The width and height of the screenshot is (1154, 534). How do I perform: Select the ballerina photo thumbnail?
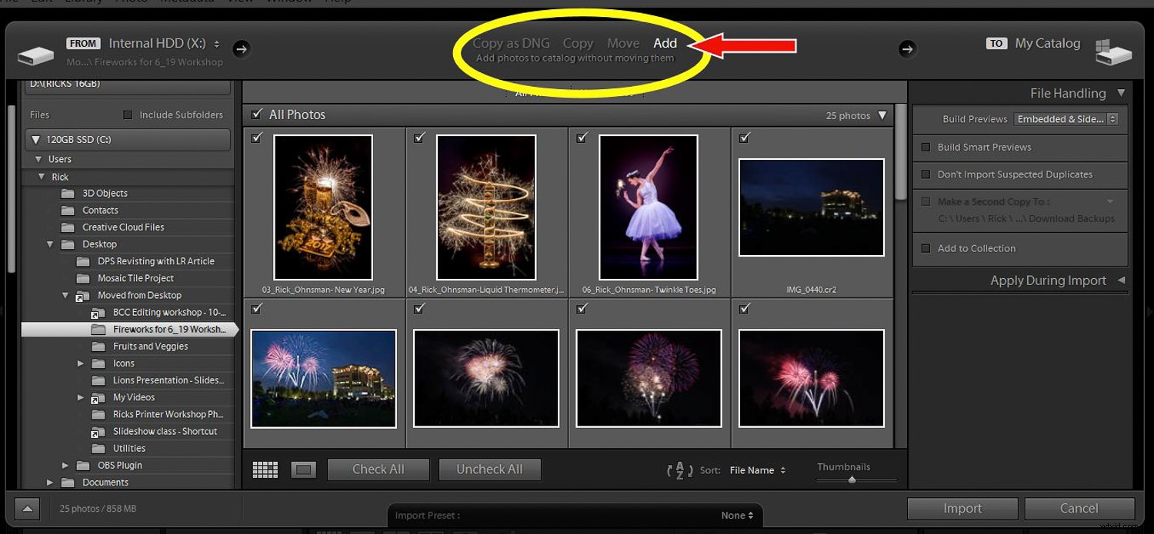point(649,207)
